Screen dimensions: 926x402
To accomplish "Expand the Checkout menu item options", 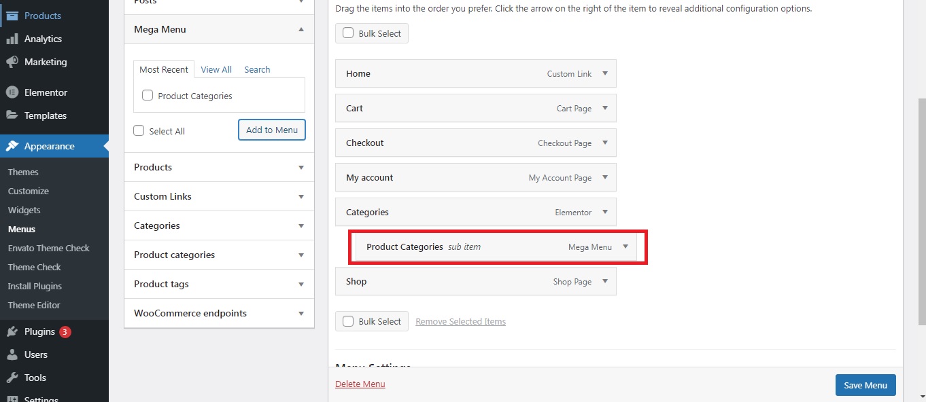I will coord(605,143).
